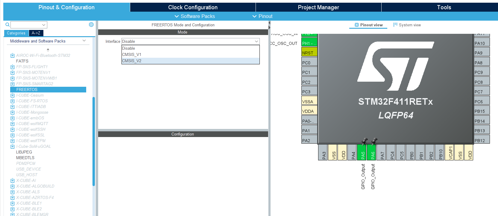Screen dimensions: 498x216
Task: Open Pinout & Configuration tab
Action: 66,7
